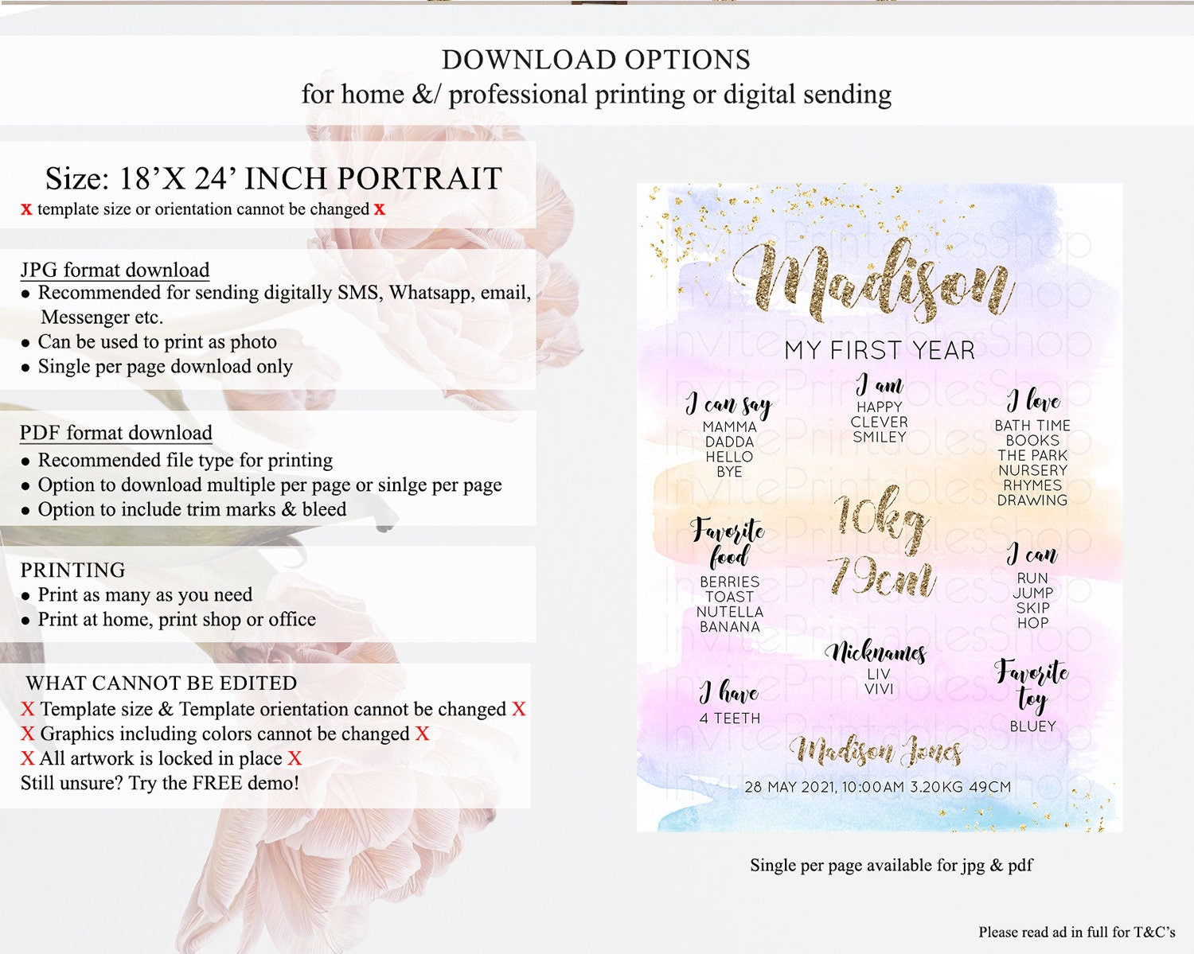Viewport: 1194px width, 954px height.
Task: Click the red X at the end of the 'Template orientation cannot be changed' line
Action: [x=519, y=709]
